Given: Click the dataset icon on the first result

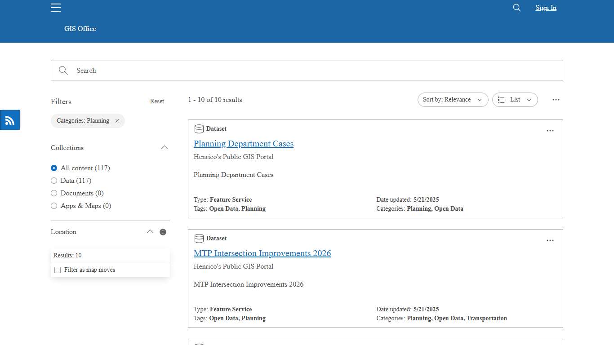Looking at the screenshot, I should [x=199, y=129].
